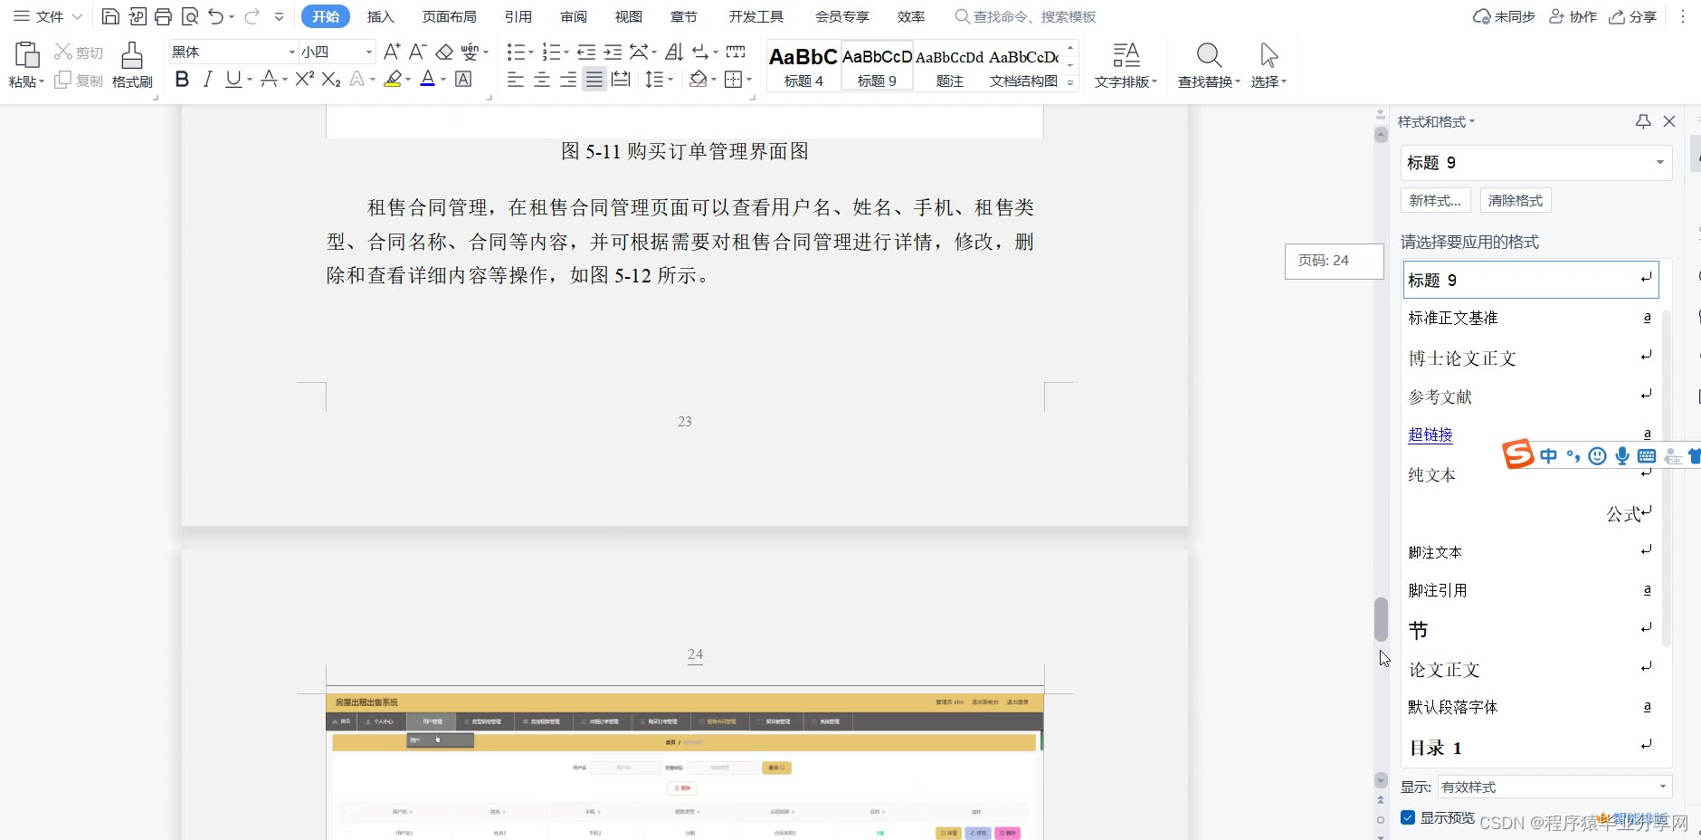
Task: Click the sort icon
Action: (x=674, y=52)
